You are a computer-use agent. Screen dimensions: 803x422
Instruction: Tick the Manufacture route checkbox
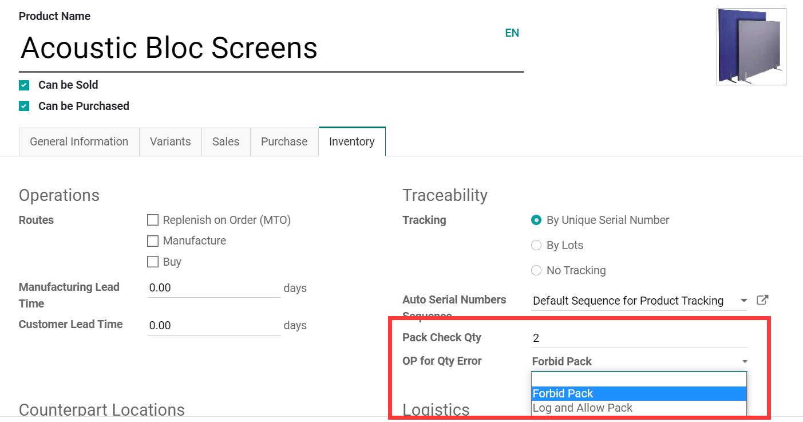click(153, 241)
